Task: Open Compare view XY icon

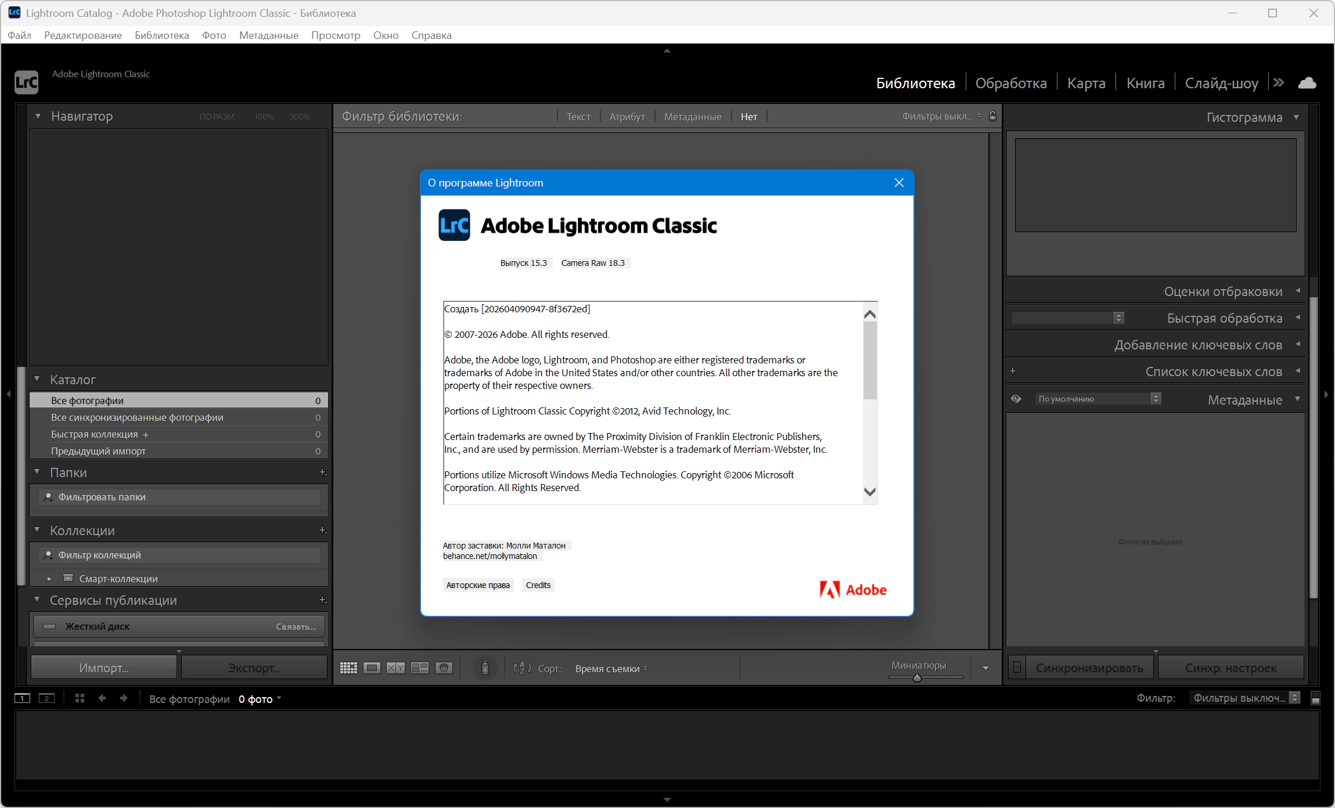Action: [395, 668]
